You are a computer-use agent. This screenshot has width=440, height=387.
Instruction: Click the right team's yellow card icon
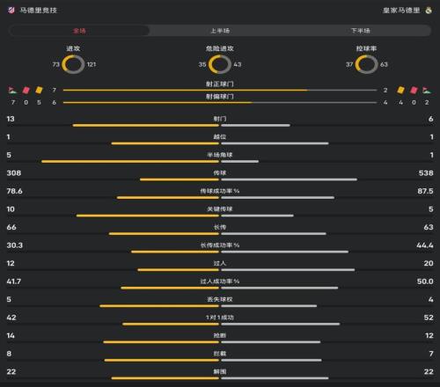tap(400, 90)
